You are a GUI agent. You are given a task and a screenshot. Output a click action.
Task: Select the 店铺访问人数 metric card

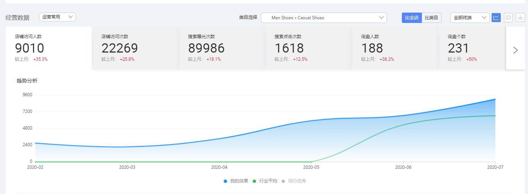point(49,48)
